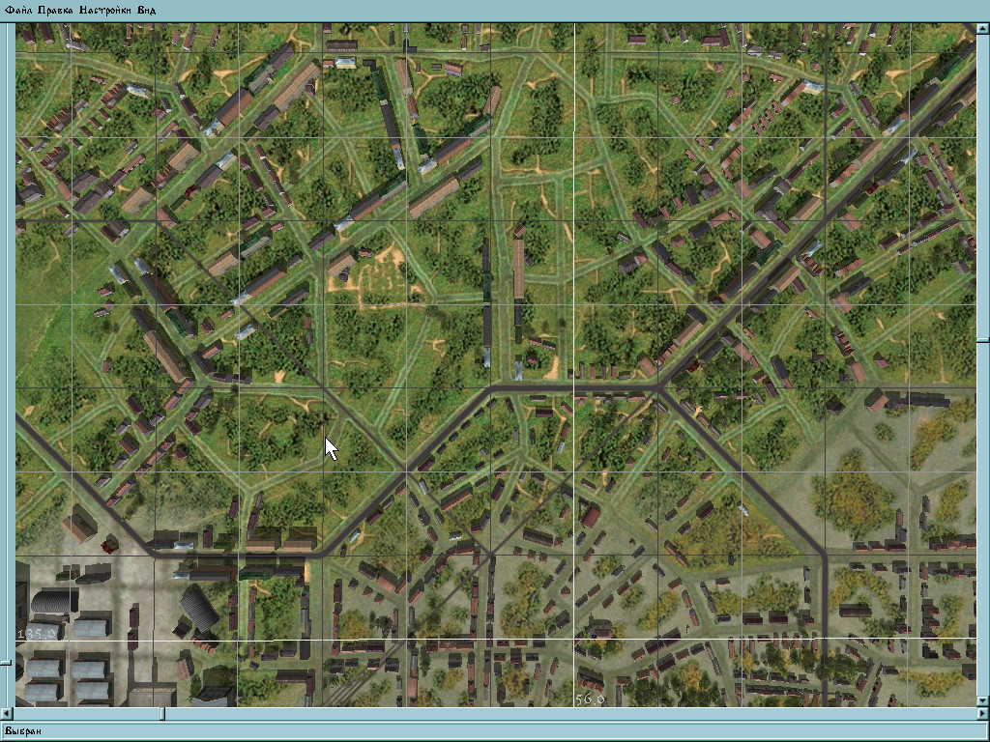Click the 56.0 coordinate label on map
The height and width of the screenshot is (742, 990).
coord(590,699)
